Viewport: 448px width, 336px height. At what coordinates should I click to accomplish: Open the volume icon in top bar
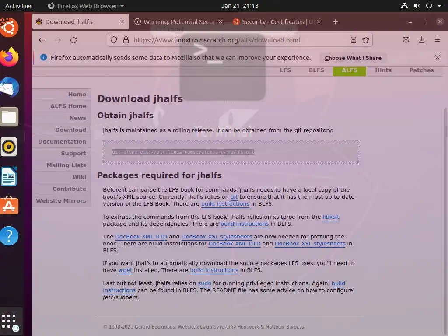pyautogui.click(x=417, y=6)
